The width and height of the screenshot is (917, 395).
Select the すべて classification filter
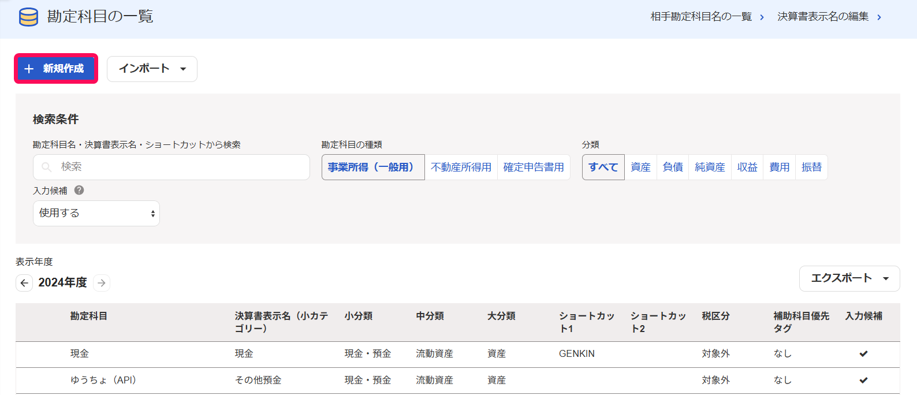[x=603, y=167]
